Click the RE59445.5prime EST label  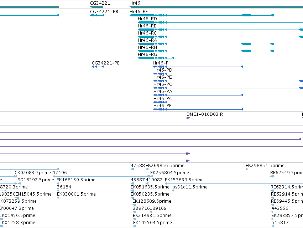[x=287, y=201]
